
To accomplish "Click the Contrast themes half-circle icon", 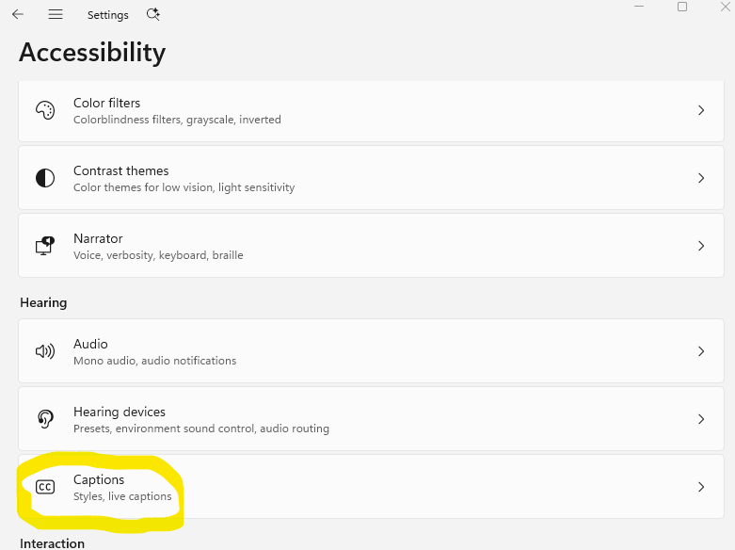I will [x=45, y=178].
